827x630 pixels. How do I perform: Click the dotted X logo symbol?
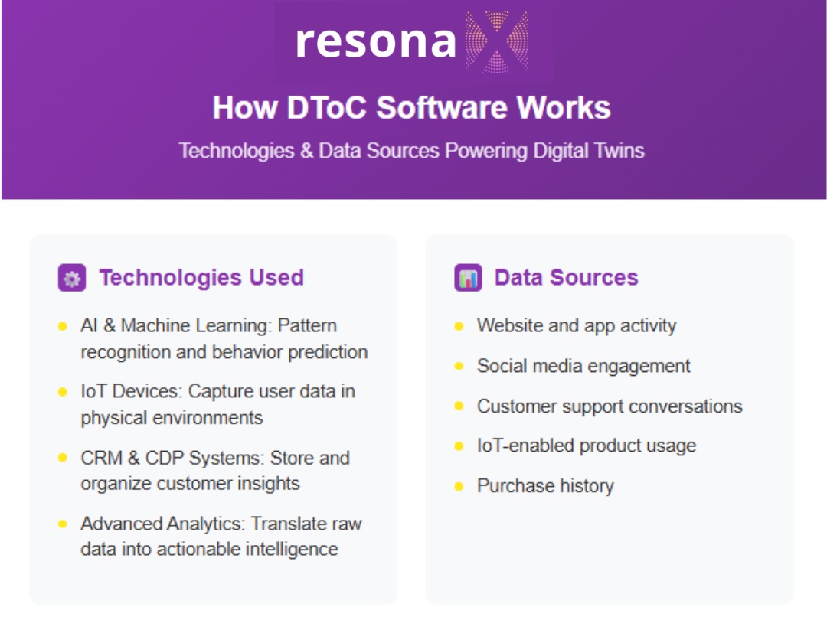click(x=496, y=41)
